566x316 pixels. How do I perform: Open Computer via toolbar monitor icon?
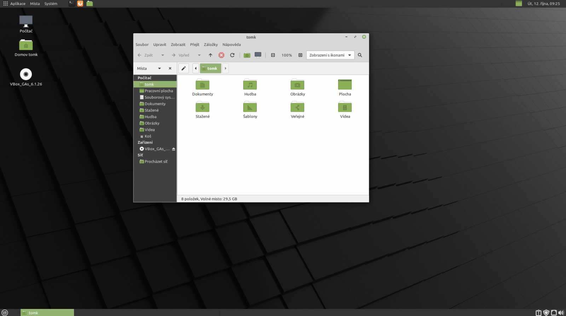(x=258, y=55)
